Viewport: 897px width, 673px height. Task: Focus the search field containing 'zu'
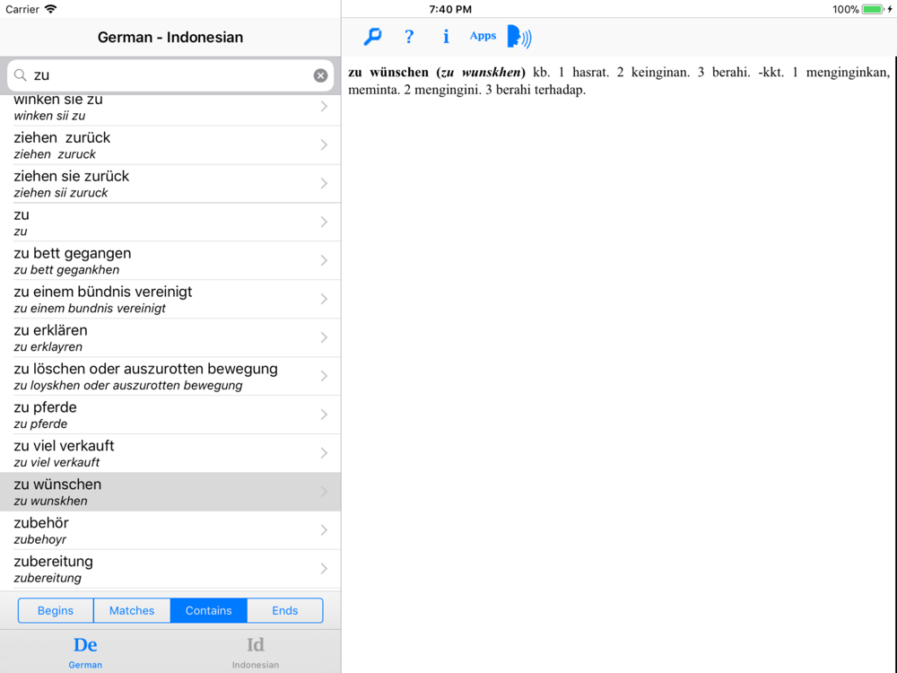170,75
